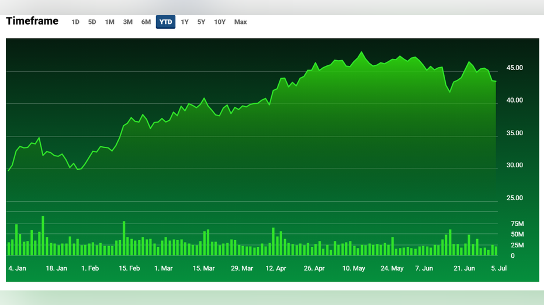
Task: Click the 18. Jan date label
Action: (56, 268)
